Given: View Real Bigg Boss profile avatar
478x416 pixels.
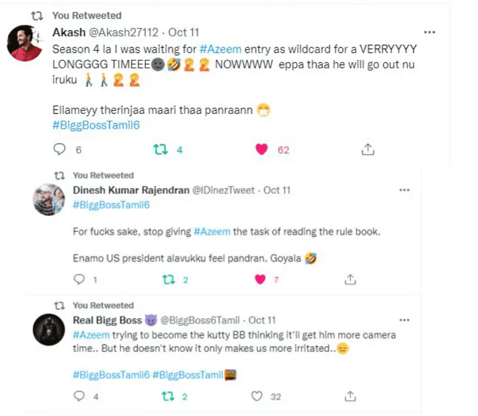Looking at the screenshot, I should [49, 330].
